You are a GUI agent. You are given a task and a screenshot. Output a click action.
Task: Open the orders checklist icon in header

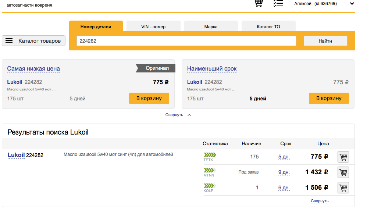278,3
